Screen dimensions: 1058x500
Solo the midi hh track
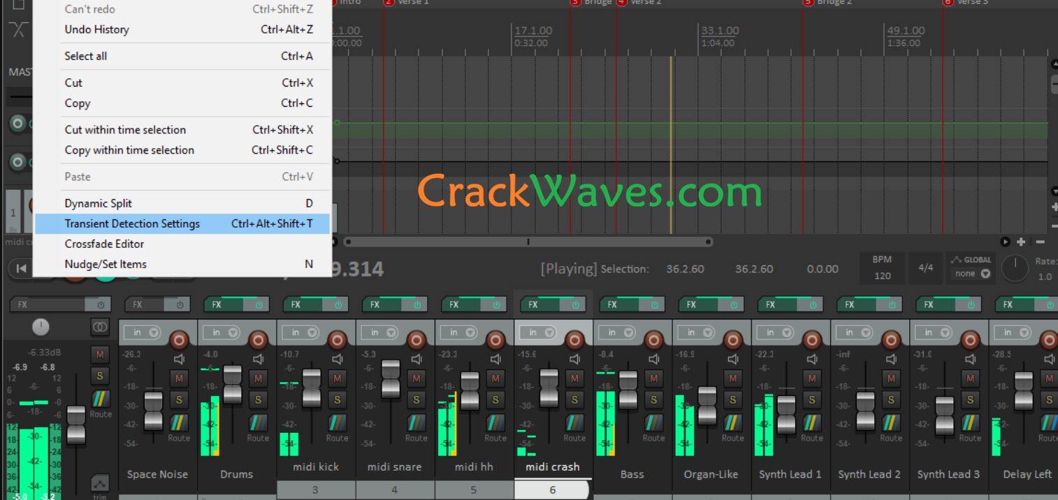click(495, 399)
